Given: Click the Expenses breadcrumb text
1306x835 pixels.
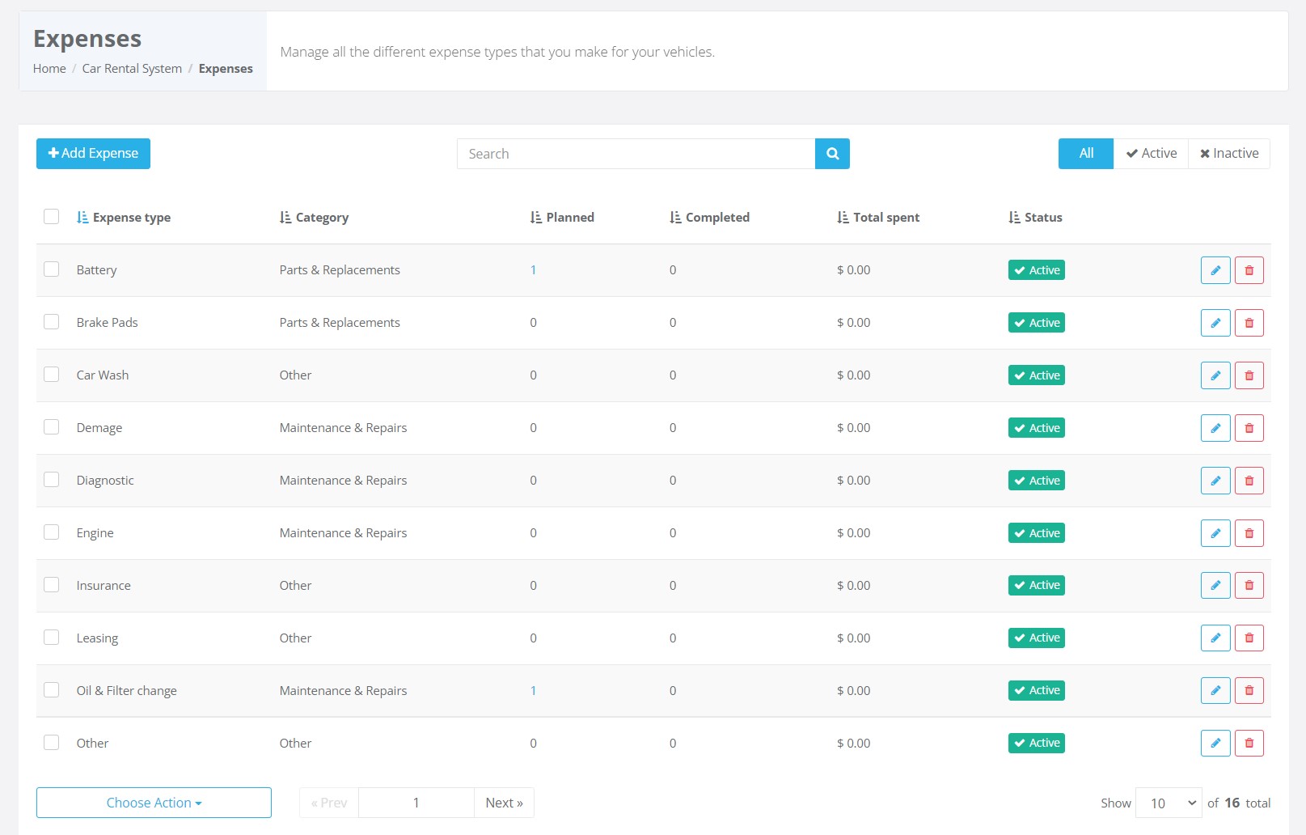Looking at the screenshot, I should [226, 69].
